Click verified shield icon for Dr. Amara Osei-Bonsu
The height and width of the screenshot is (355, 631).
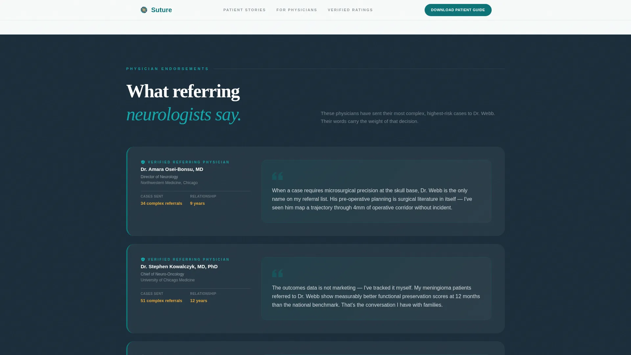coord(143,162)
